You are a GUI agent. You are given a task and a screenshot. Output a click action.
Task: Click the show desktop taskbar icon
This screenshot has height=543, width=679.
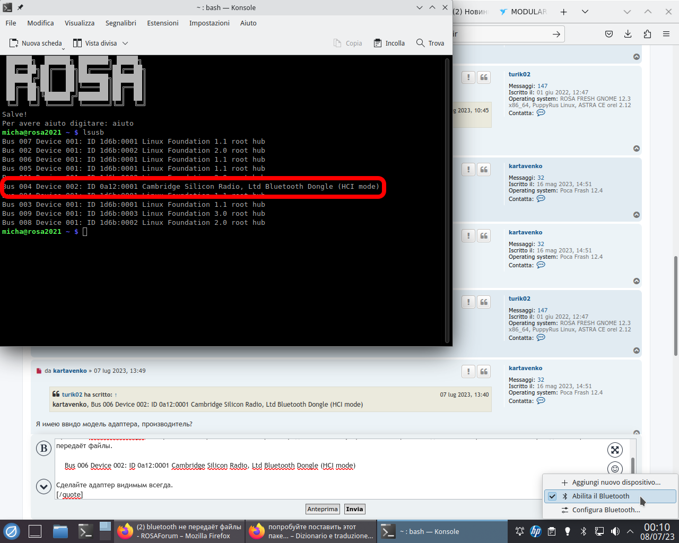coord(35,531)
